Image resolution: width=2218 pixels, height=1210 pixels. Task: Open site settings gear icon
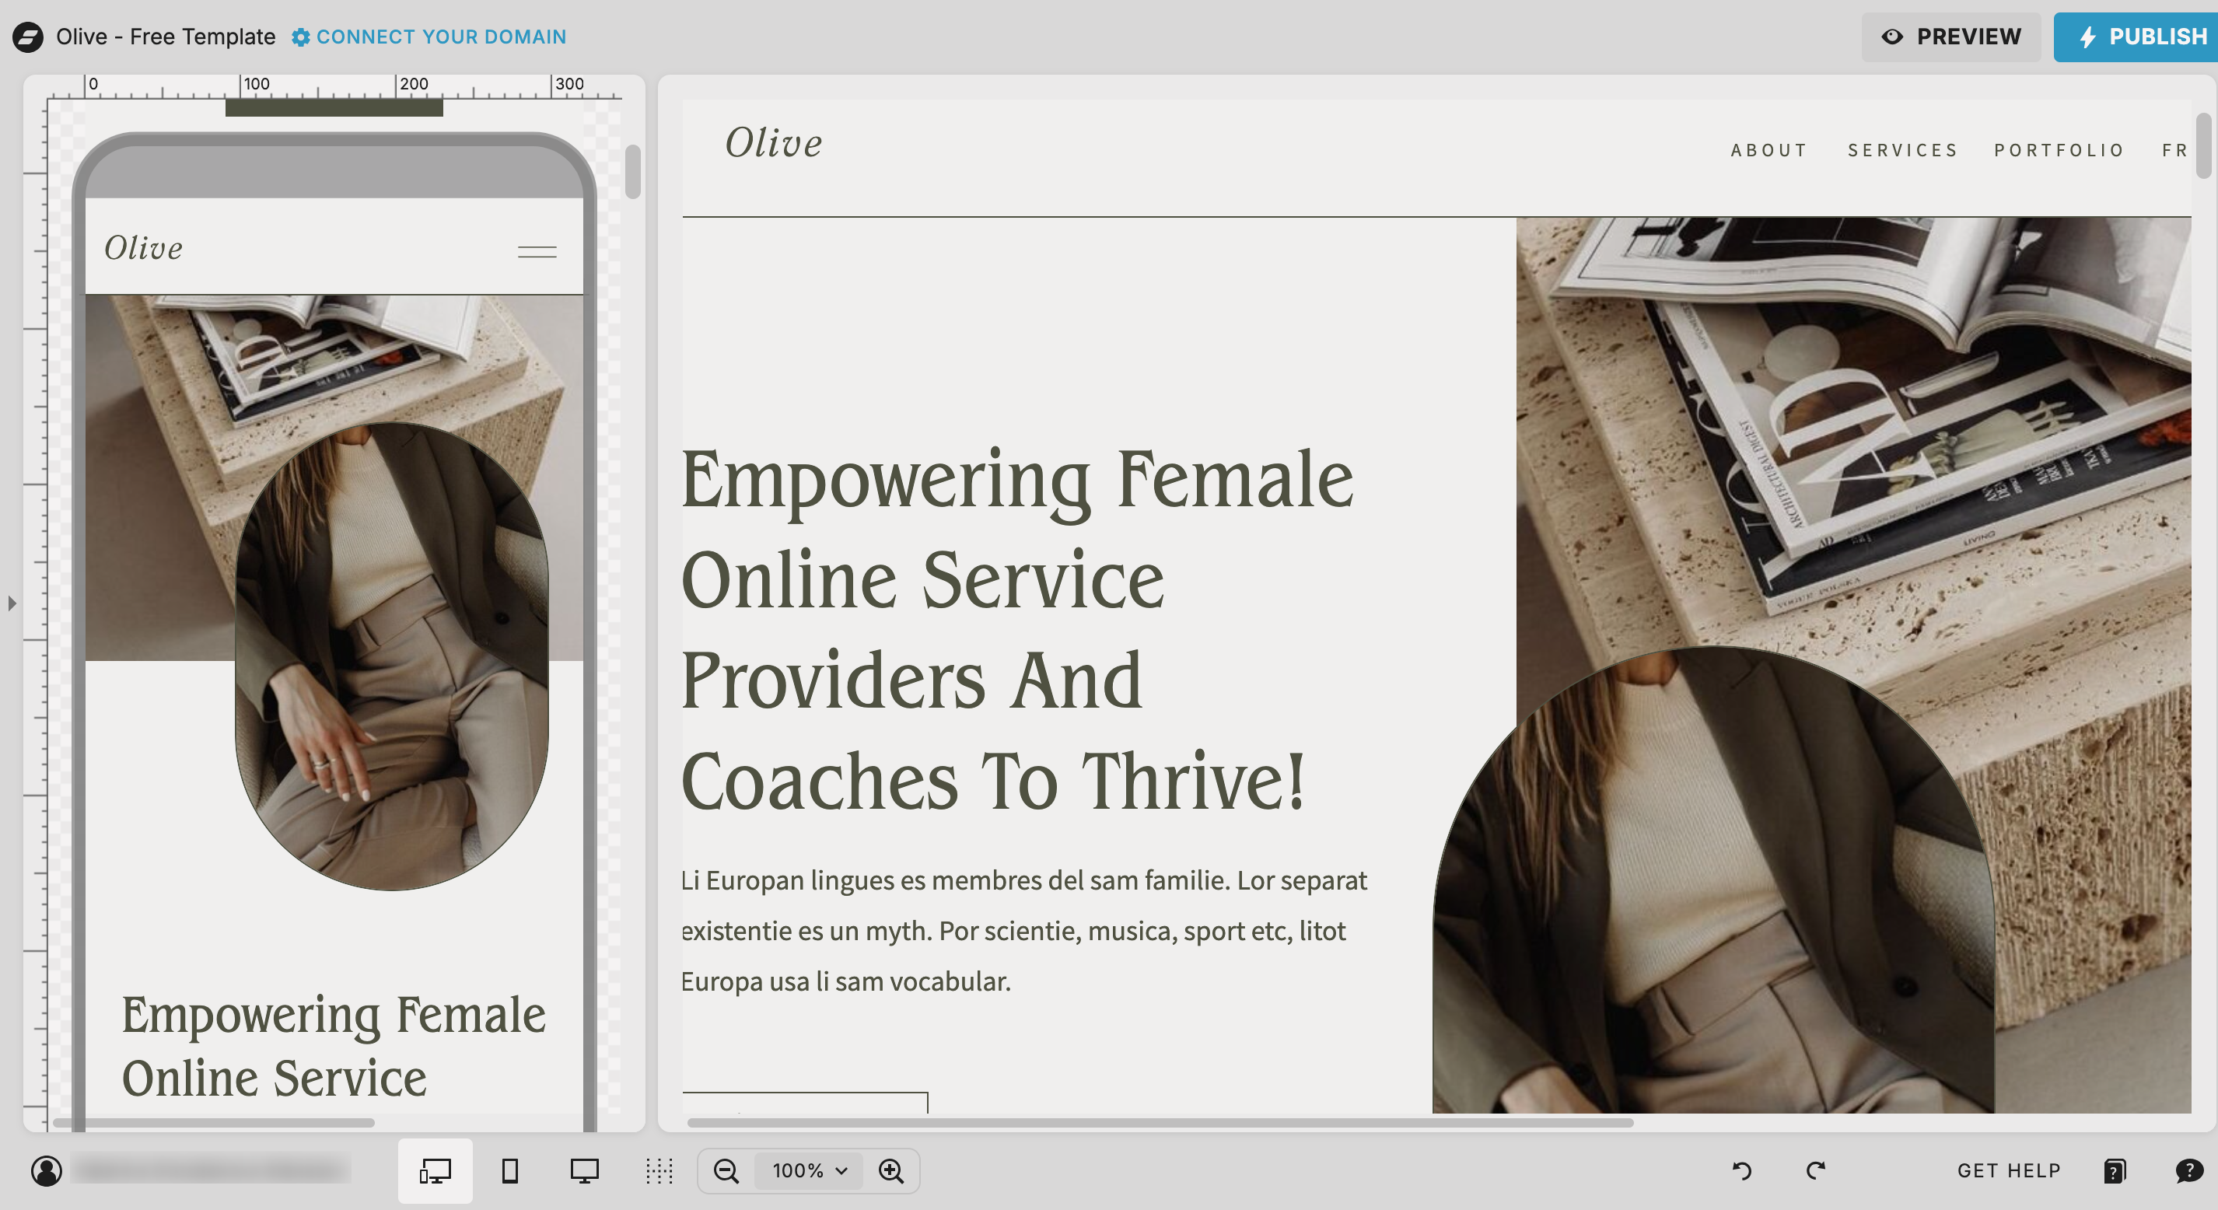[x=299, y=37]
